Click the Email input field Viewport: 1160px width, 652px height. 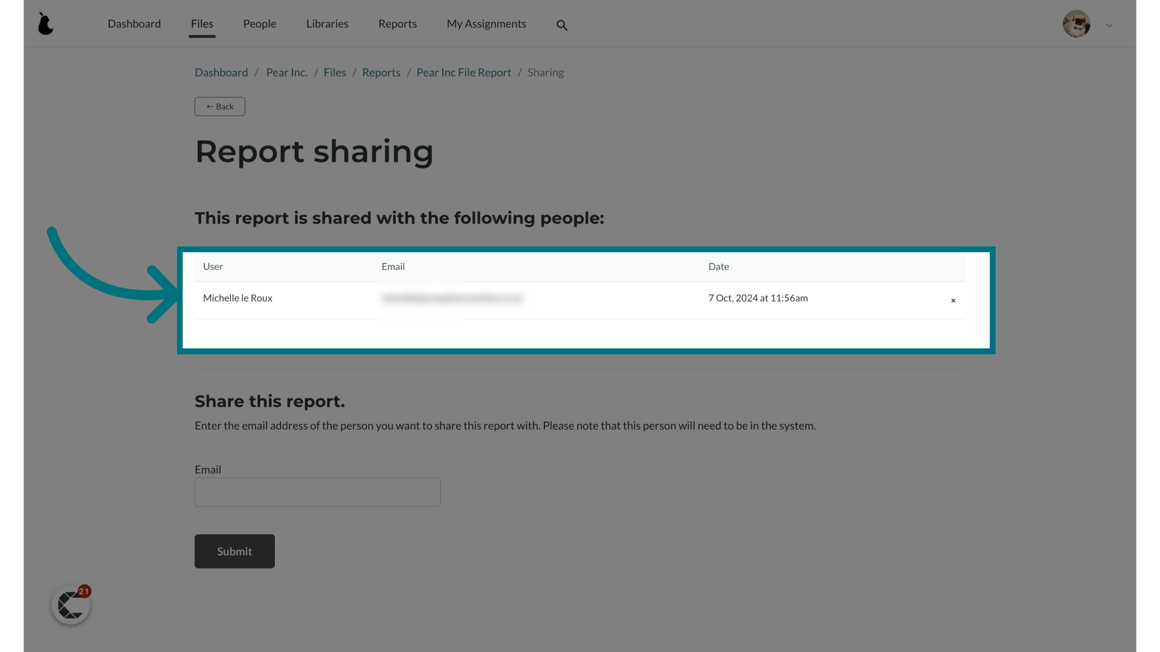317,492
